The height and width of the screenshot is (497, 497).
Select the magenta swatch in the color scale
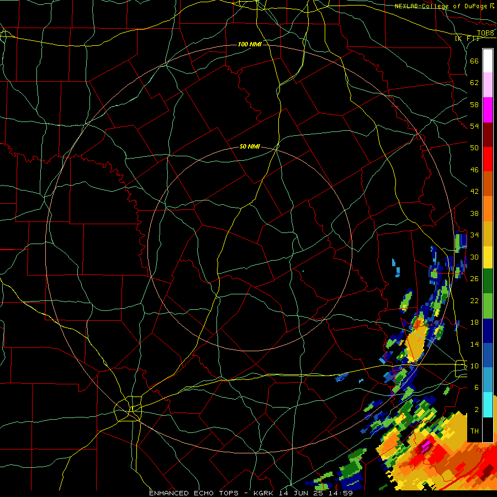click(x=488, y=110)
